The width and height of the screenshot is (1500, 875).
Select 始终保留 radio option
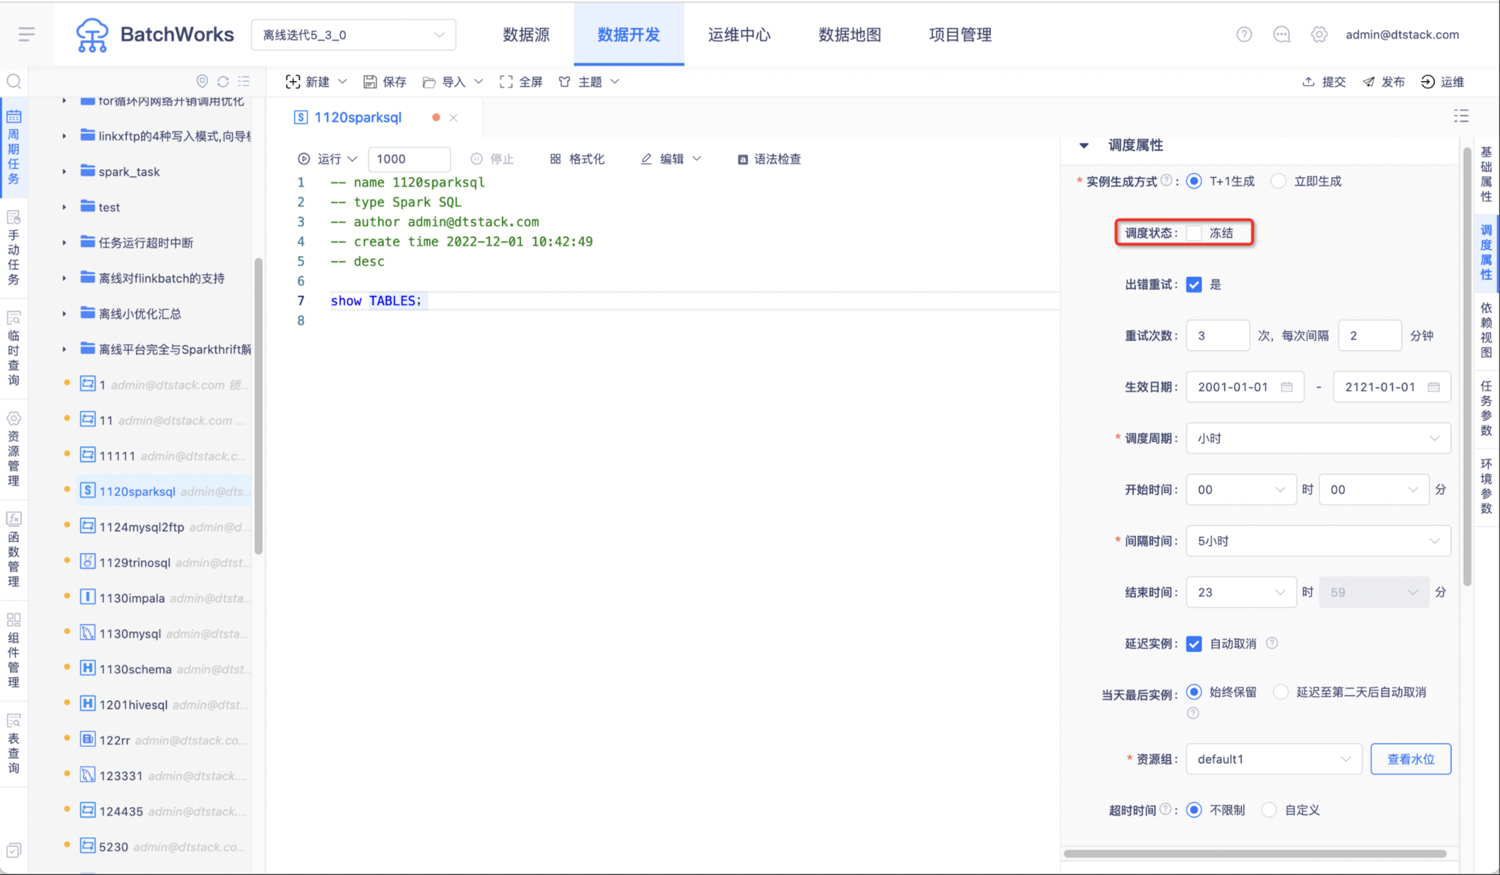(1194, 692)
